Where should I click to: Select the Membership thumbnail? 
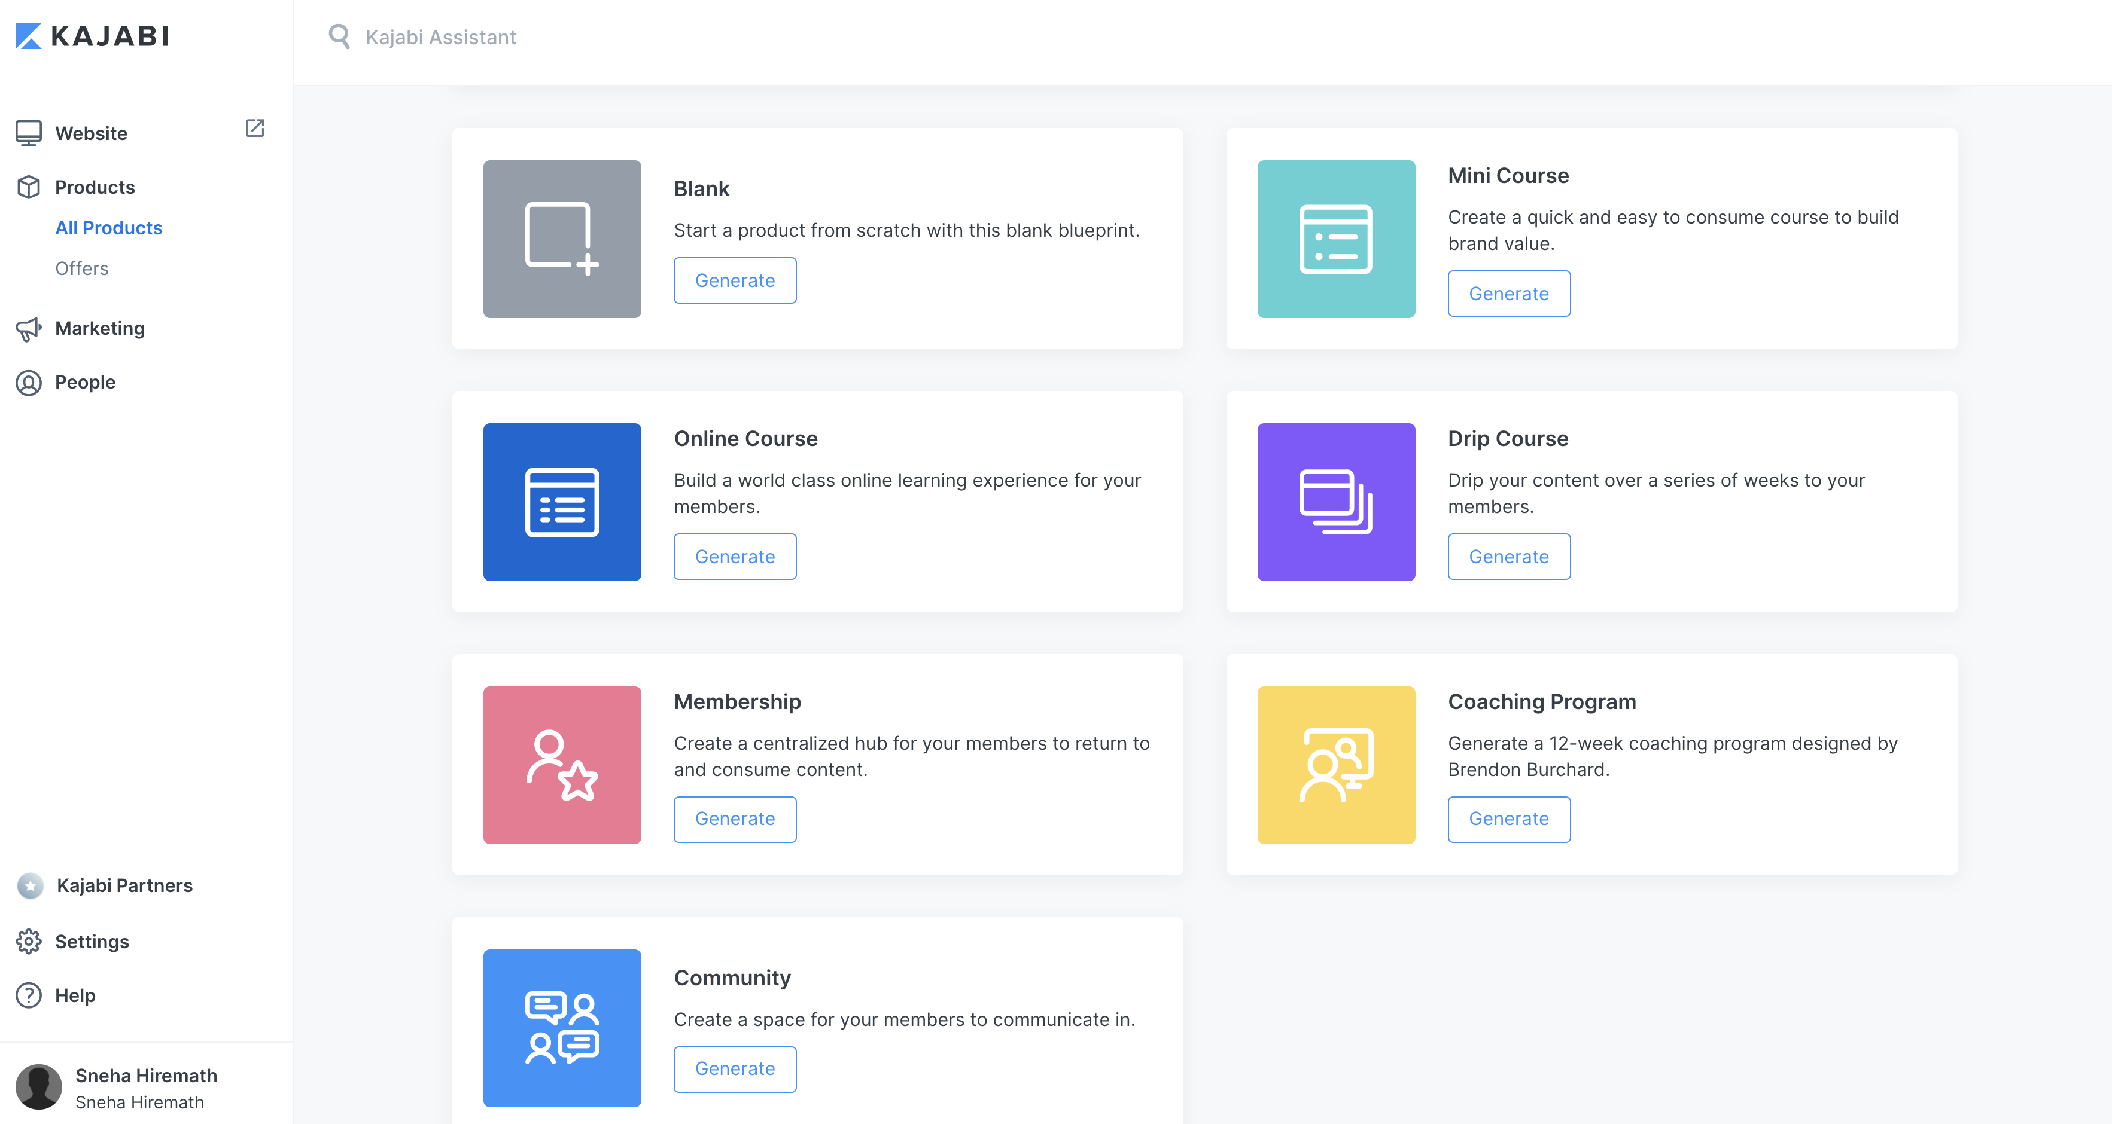(562, 764)
